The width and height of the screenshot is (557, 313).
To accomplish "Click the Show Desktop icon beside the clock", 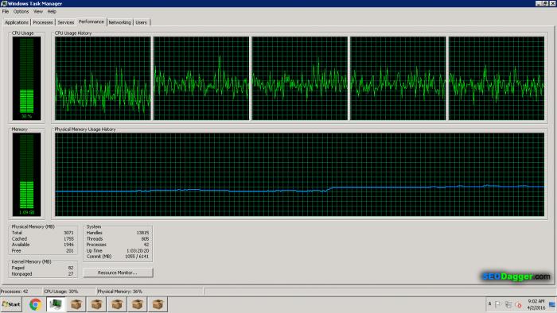I will (552, 304).
